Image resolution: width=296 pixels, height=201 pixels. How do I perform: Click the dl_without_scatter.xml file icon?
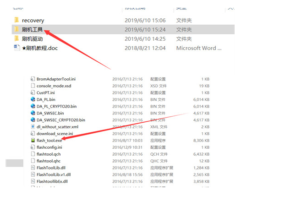pos(33,126)
